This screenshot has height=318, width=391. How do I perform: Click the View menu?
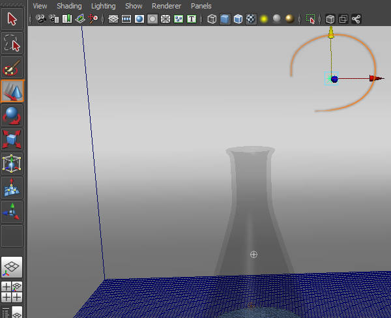click(40, 6)
